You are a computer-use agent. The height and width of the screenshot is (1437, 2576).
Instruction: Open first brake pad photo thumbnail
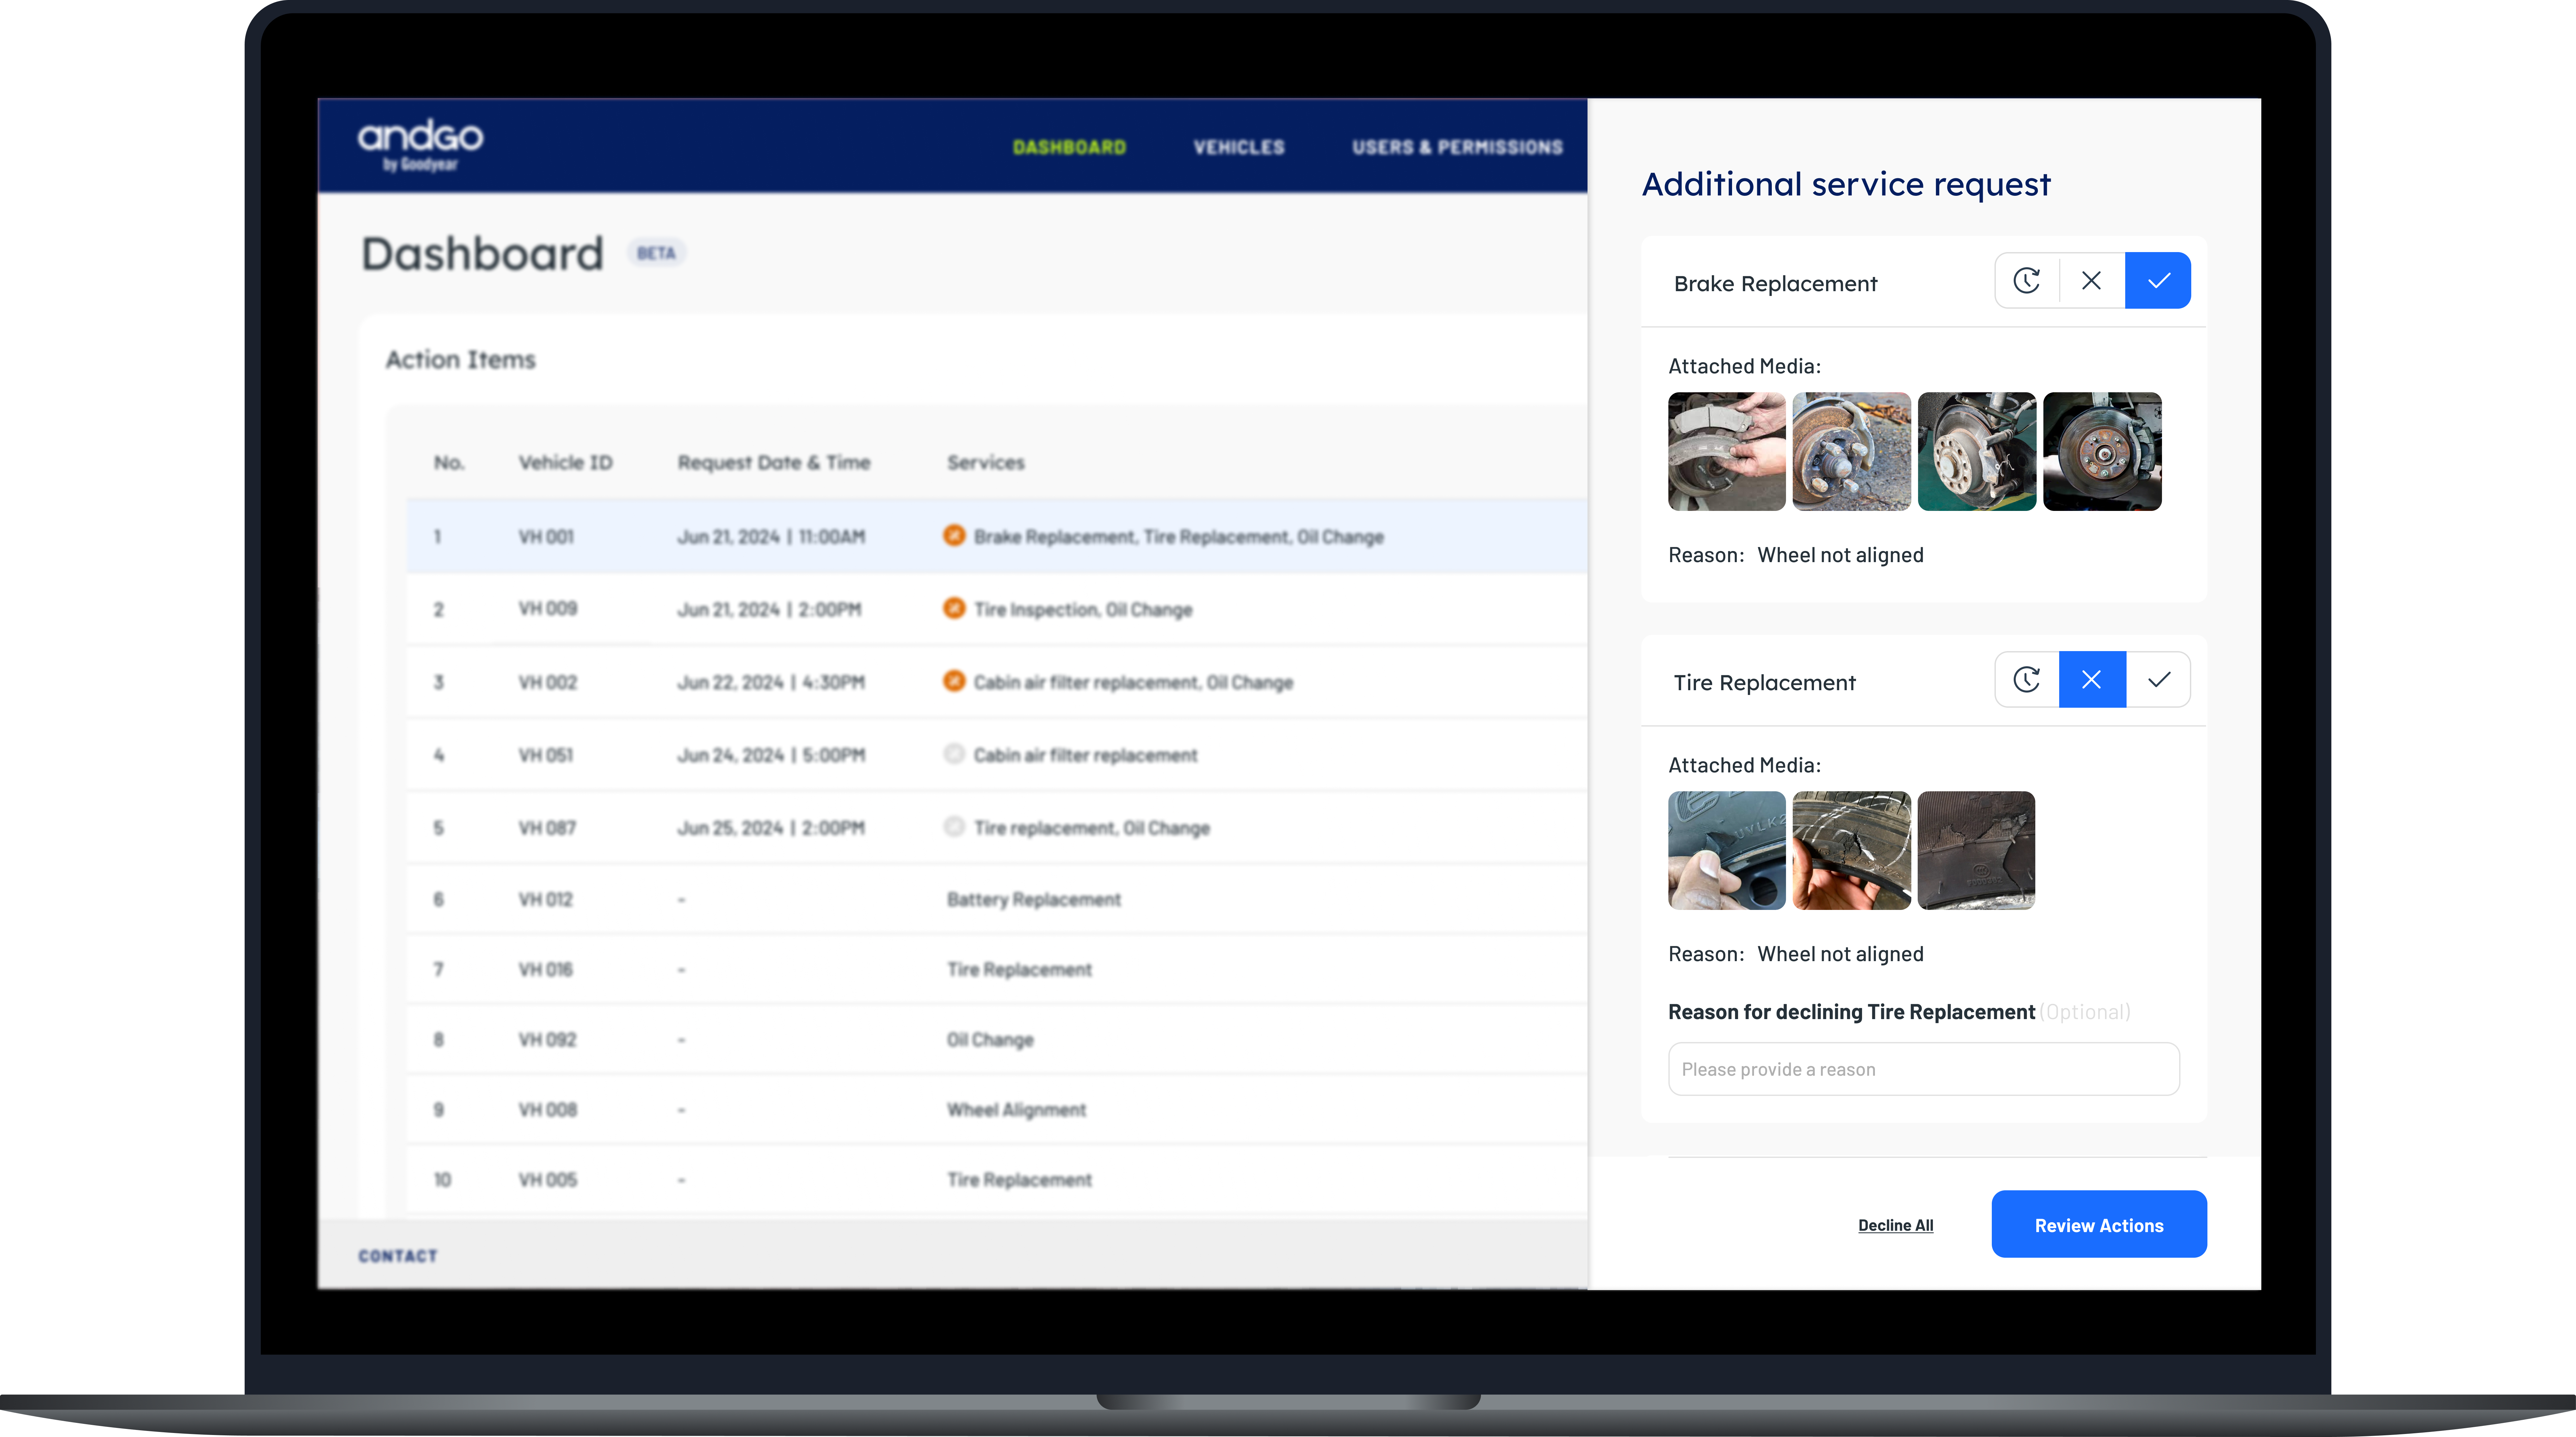tap(1727, 452)
